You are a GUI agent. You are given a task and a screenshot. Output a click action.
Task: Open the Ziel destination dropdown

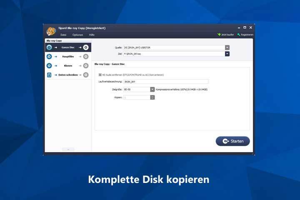tap(227, 54)
